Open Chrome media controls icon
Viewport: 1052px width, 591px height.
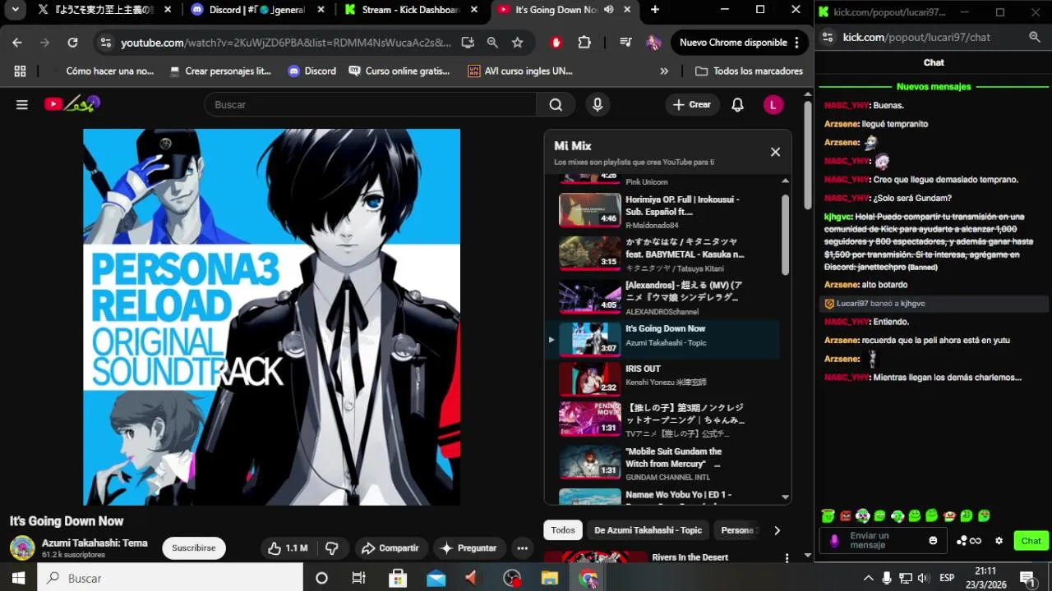(625, 43)
